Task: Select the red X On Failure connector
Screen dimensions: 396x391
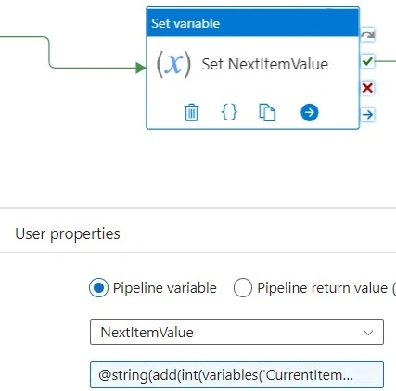Action: coord(367,88)
